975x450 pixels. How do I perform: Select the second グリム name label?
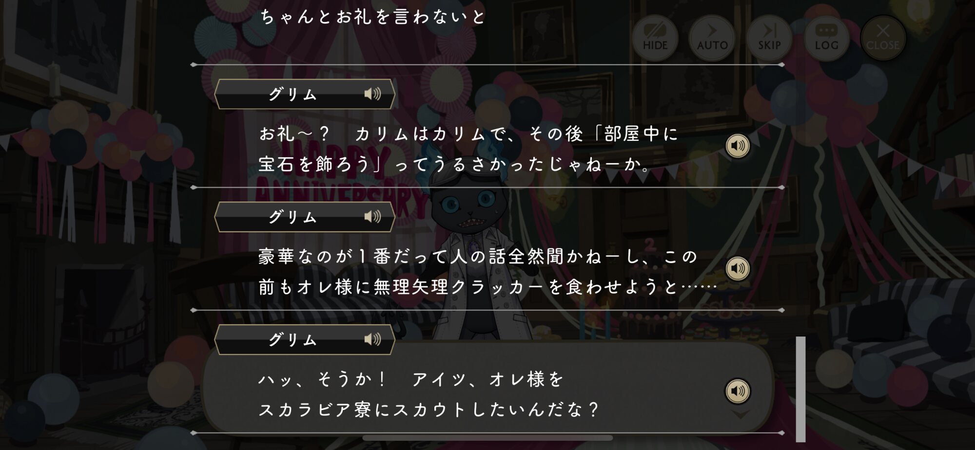(292, 217)
